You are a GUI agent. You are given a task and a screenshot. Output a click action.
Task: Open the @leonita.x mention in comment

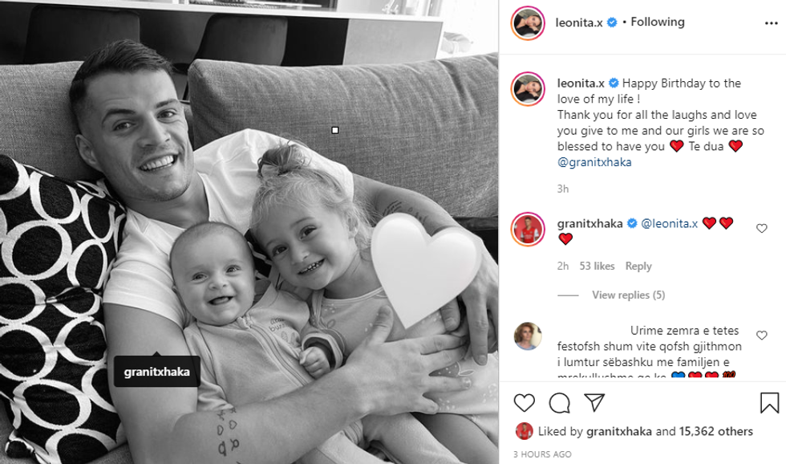(669, 224)
